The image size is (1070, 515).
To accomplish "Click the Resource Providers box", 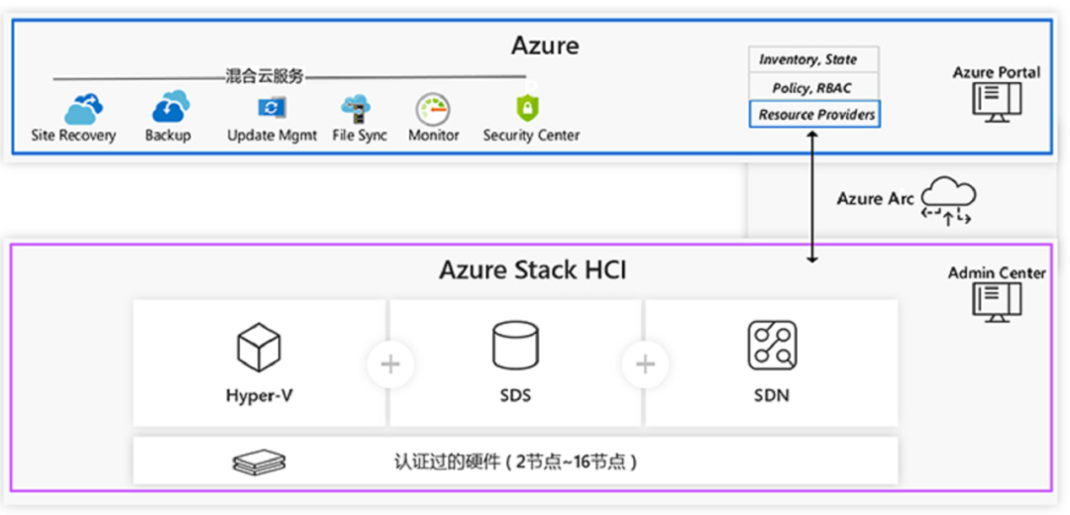I will tap(813, 114).
